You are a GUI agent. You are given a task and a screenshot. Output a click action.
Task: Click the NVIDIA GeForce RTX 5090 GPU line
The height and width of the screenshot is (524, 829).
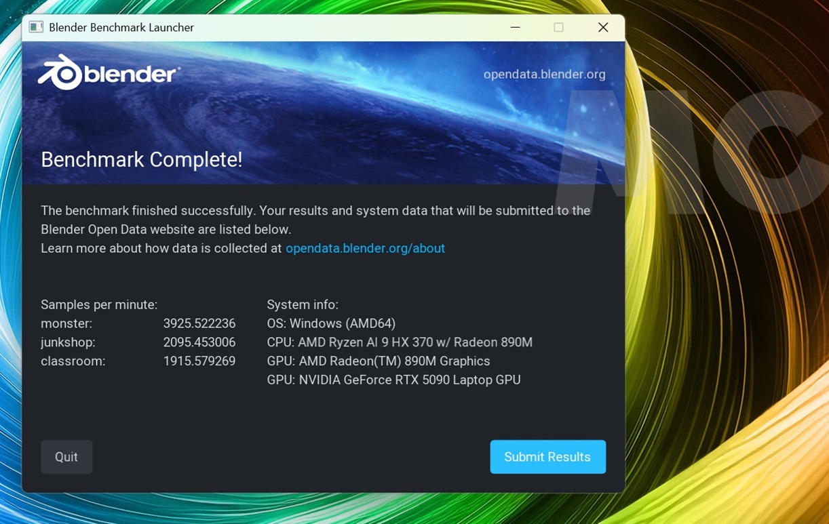393,380
